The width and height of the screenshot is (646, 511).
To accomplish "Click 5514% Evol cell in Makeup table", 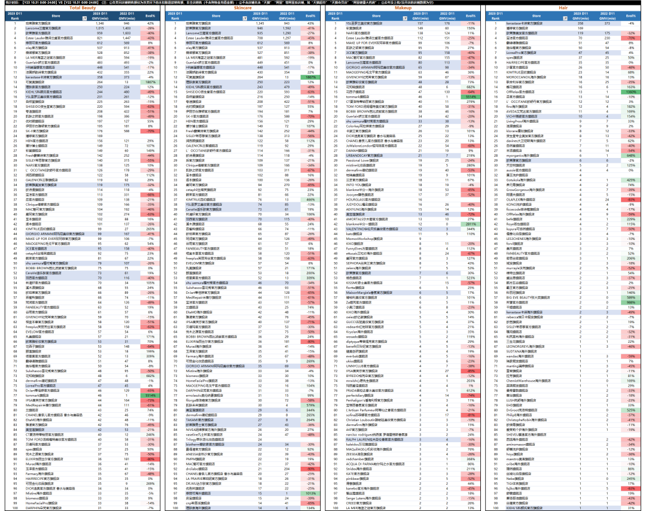I will (471, 97).
